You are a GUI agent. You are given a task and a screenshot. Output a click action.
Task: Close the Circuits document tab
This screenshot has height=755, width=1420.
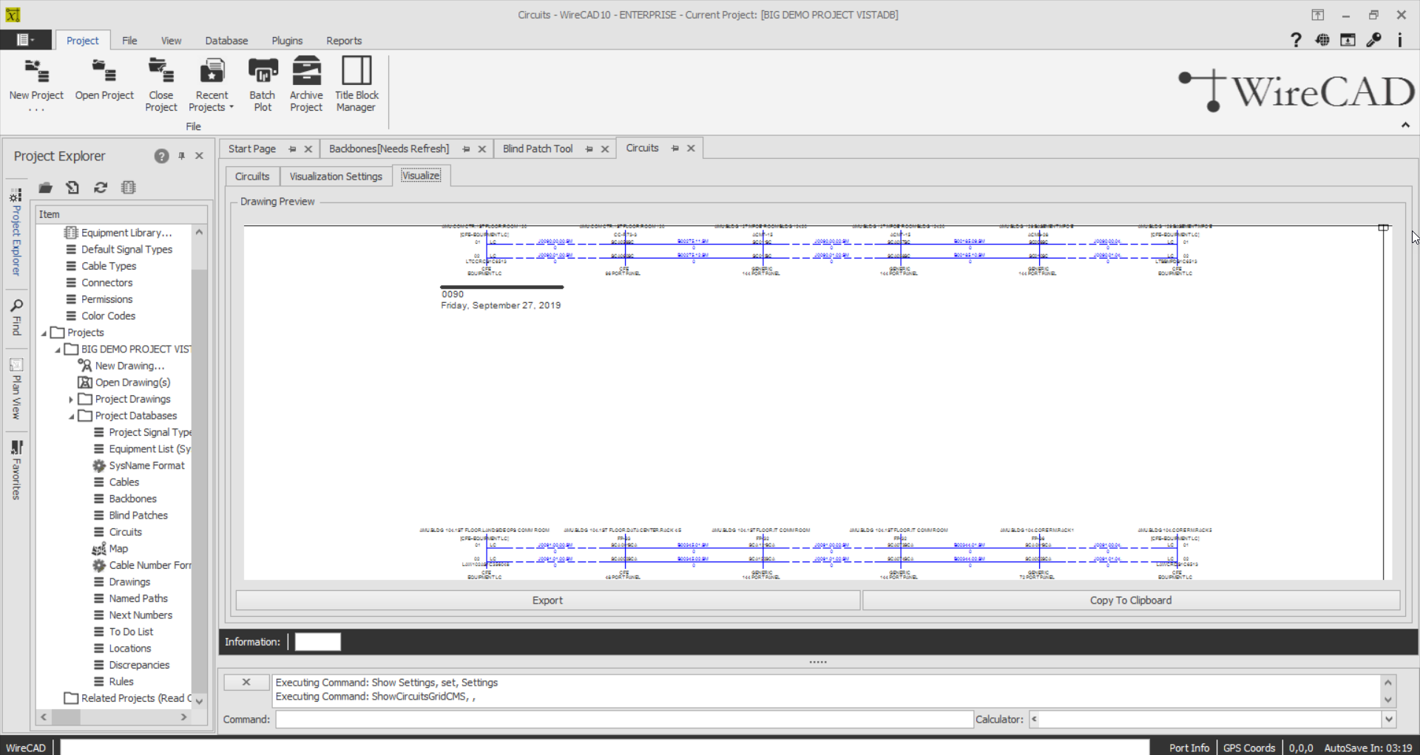691,148
